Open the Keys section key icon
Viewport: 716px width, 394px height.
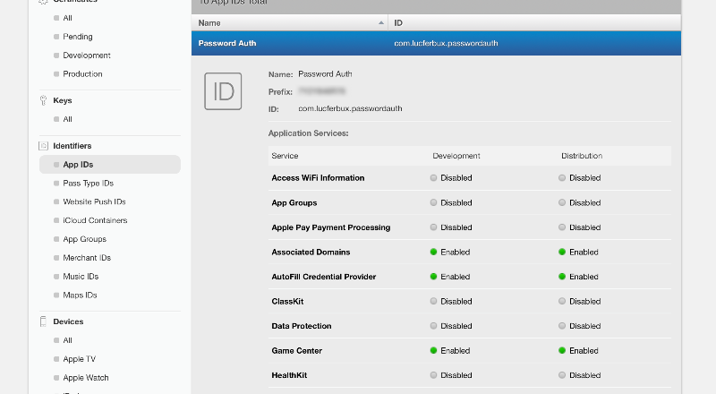[43, 100]
